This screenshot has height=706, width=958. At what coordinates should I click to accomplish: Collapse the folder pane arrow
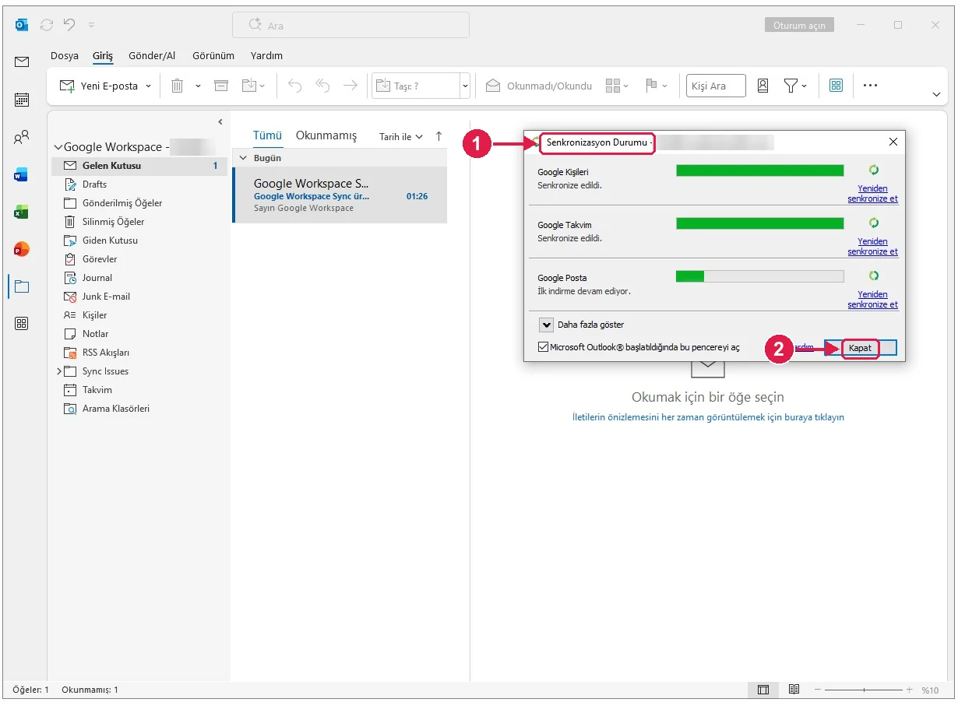click(220, 121)
